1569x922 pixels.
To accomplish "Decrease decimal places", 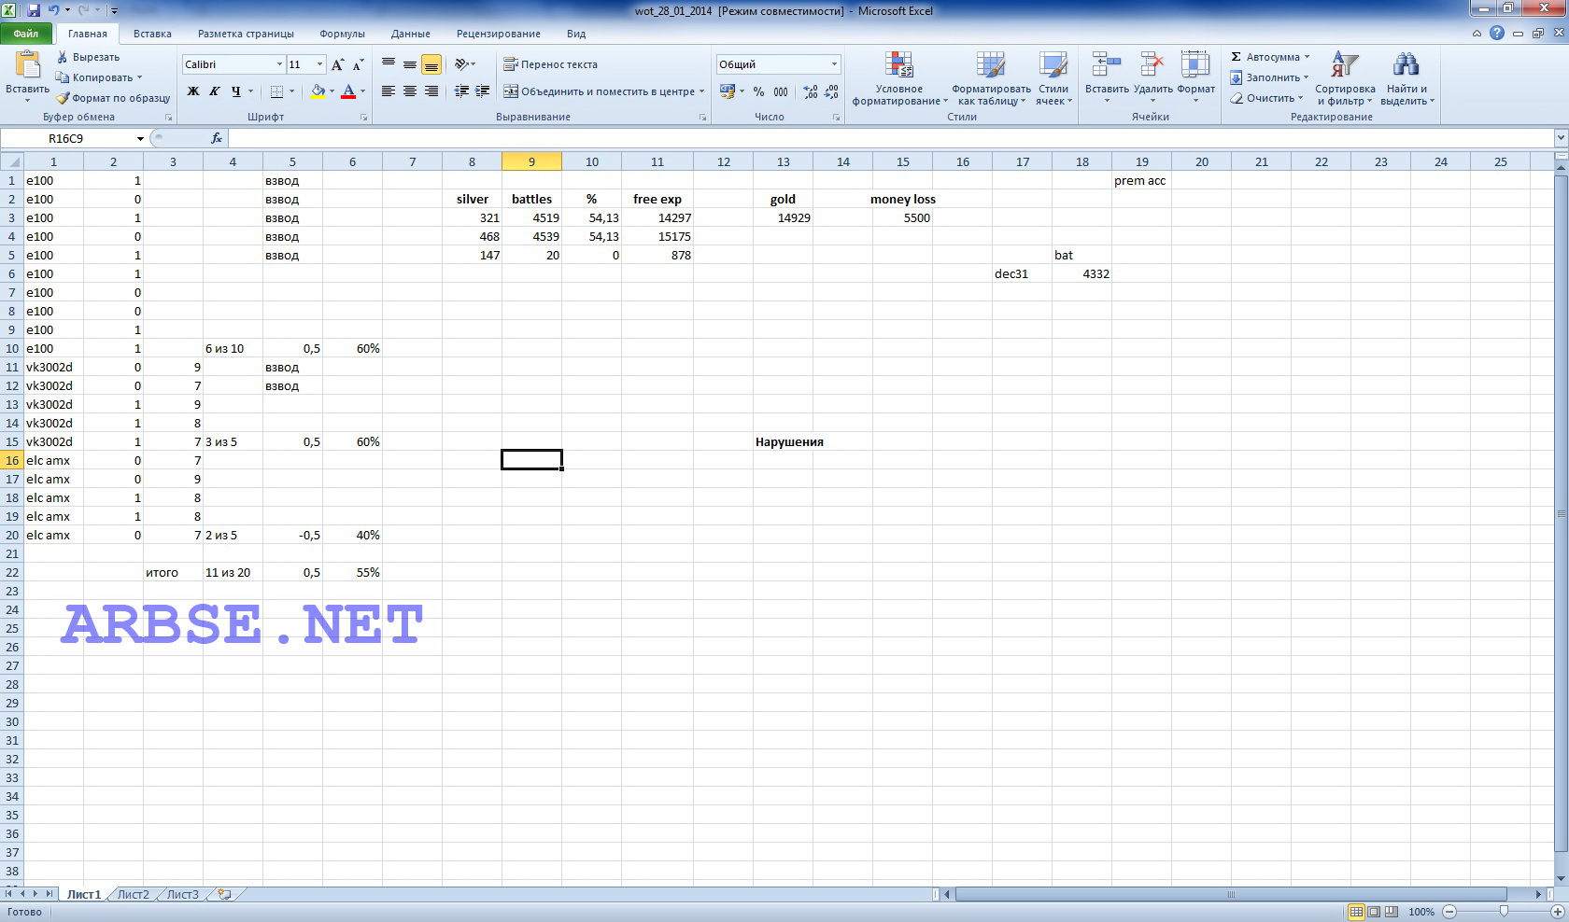I will pos(831,91).
